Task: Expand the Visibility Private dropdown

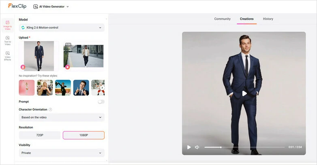Action: [62, 153]
